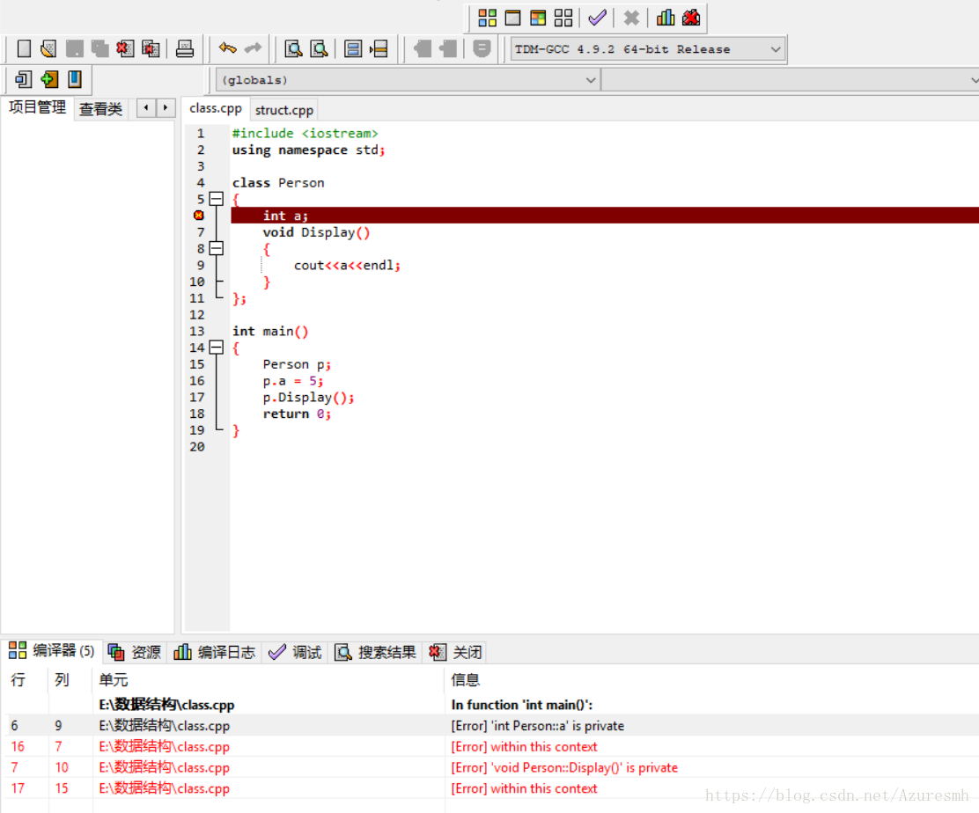
Task: Compile and run the program
Action: click(538, 18)
